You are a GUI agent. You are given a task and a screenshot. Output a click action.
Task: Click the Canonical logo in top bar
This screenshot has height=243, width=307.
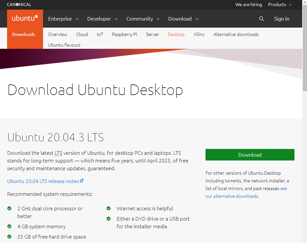click(x=19, y=4)
